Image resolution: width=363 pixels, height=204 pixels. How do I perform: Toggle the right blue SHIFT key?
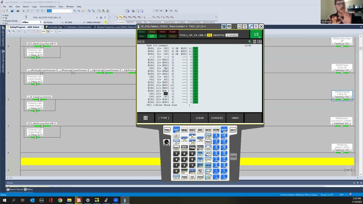pos(224,130)
